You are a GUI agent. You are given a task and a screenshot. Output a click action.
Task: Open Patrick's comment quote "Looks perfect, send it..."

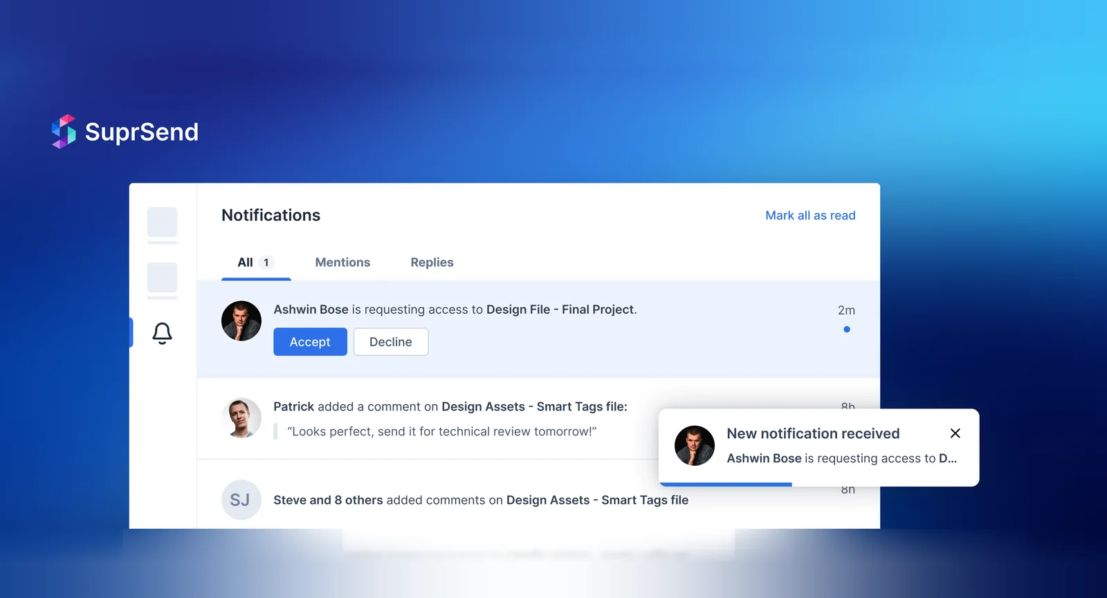(x=442, y=432)
